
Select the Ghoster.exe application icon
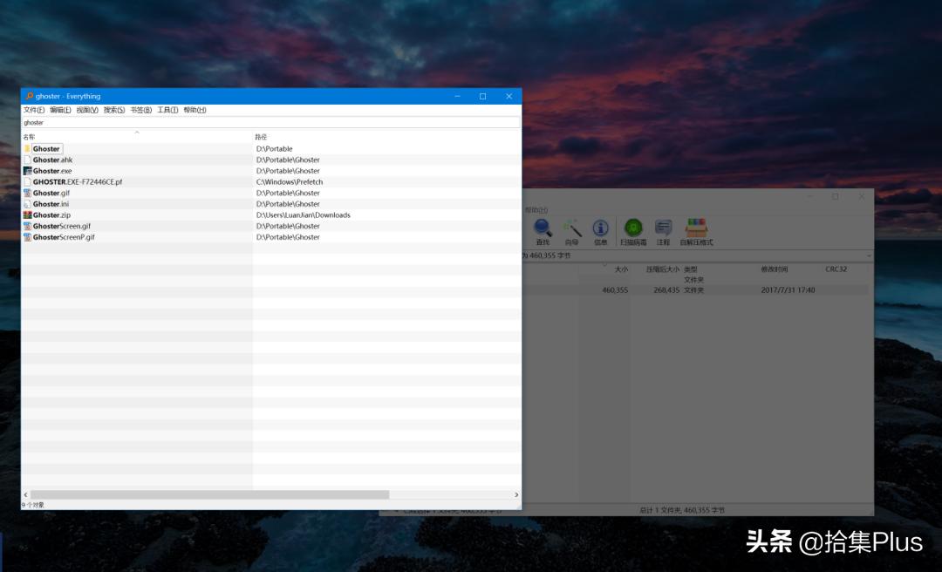coord(28,171)
